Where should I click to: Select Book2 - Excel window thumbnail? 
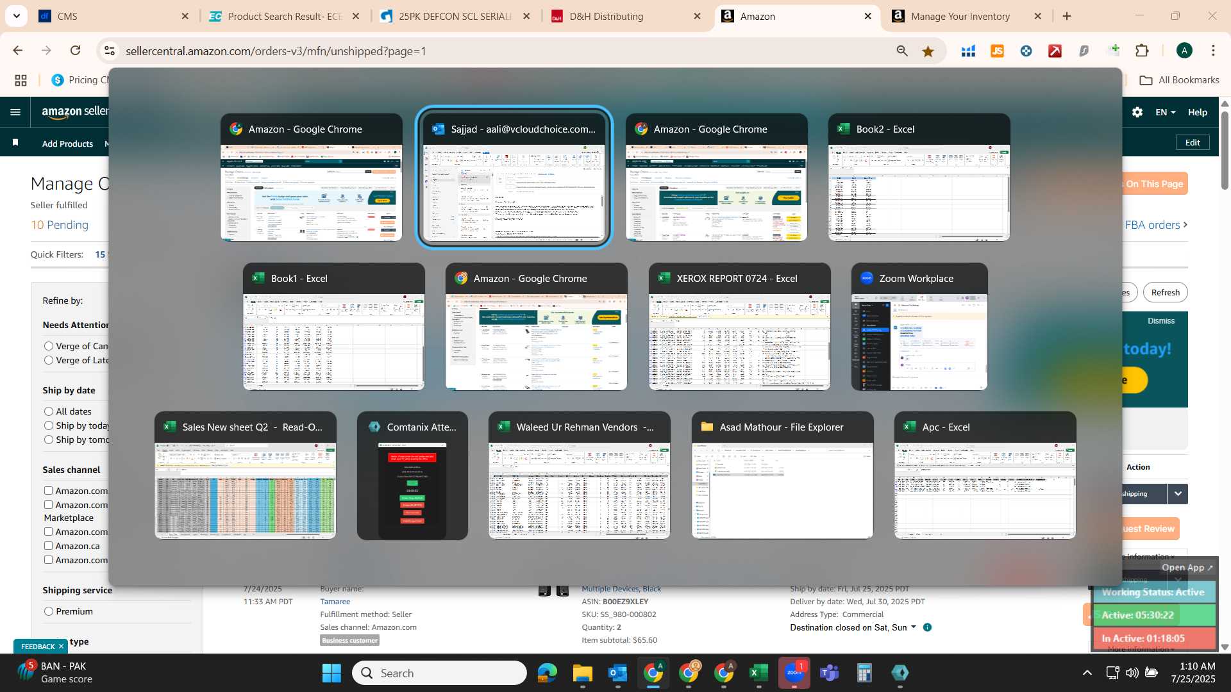919,177
